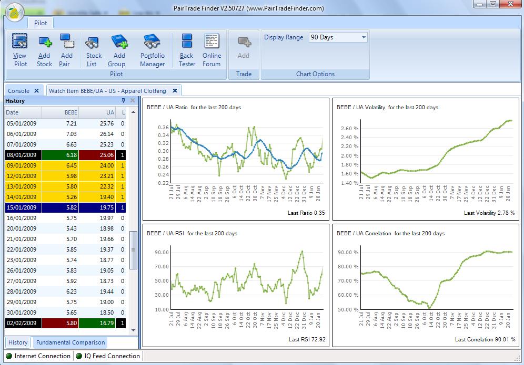The image size is (524, 365).
Task: Open the Fundamental Comparison tab
Action: (x=70, y=342)
